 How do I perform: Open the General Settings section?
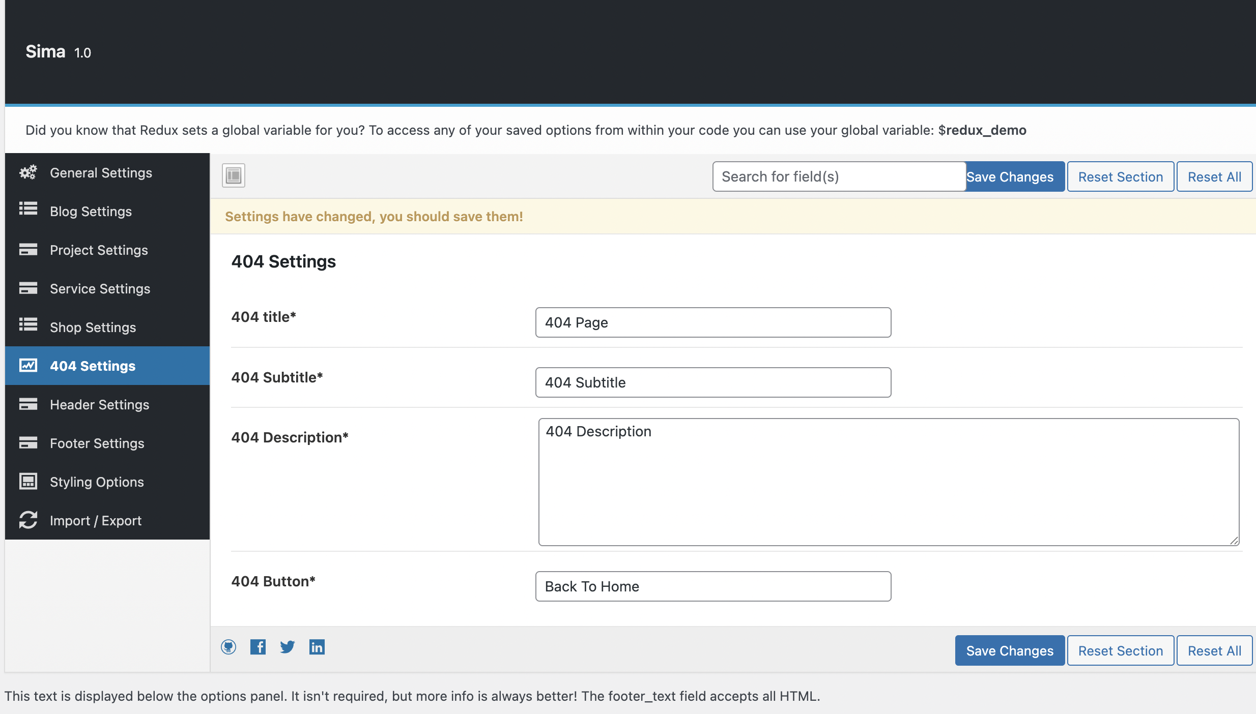tap(107, 172)
